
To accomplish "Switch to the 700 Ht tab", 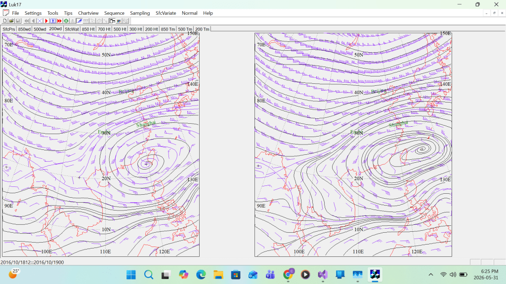I will tap(104, 29).
